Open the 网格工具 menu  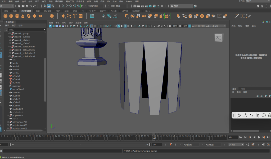tap(70, 1)
